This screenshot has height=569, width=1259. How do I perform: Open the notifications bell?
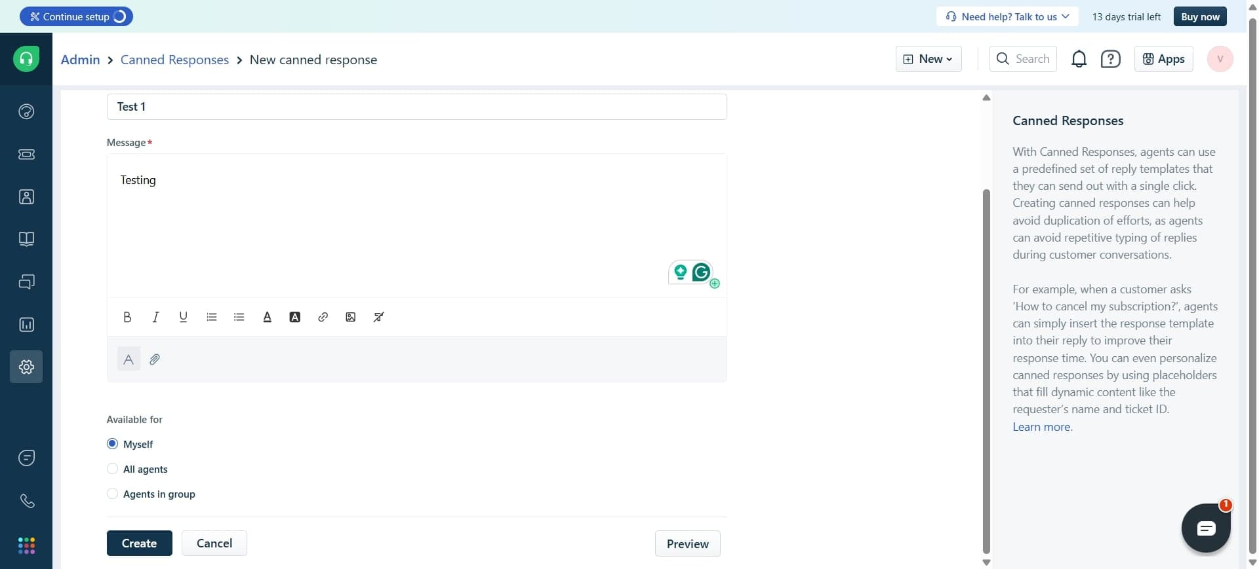pyautogui.click(x=1079, y=59)
